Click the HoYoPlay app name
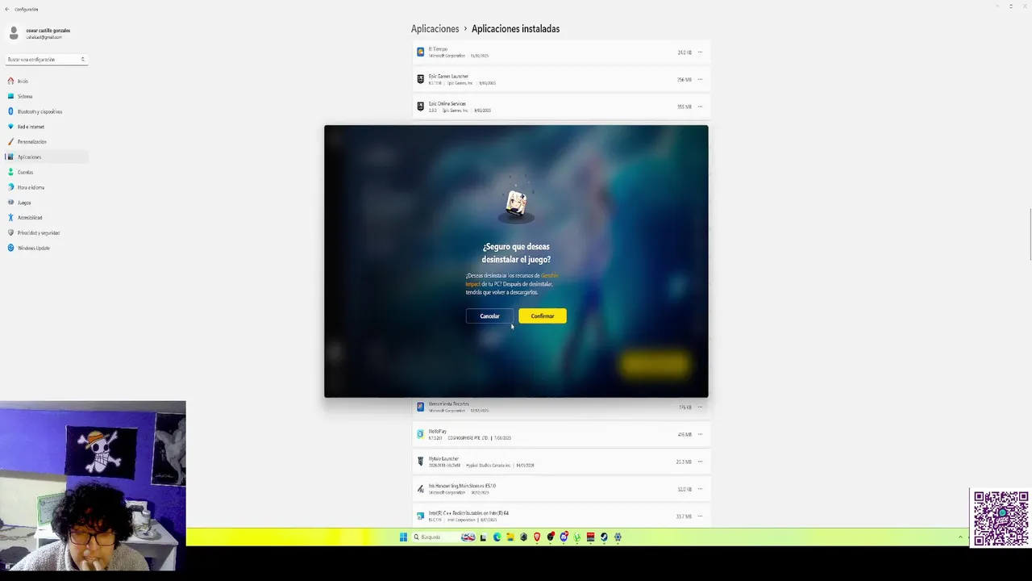This screenshot has height=581, width=1032. [x=437, y=431]
